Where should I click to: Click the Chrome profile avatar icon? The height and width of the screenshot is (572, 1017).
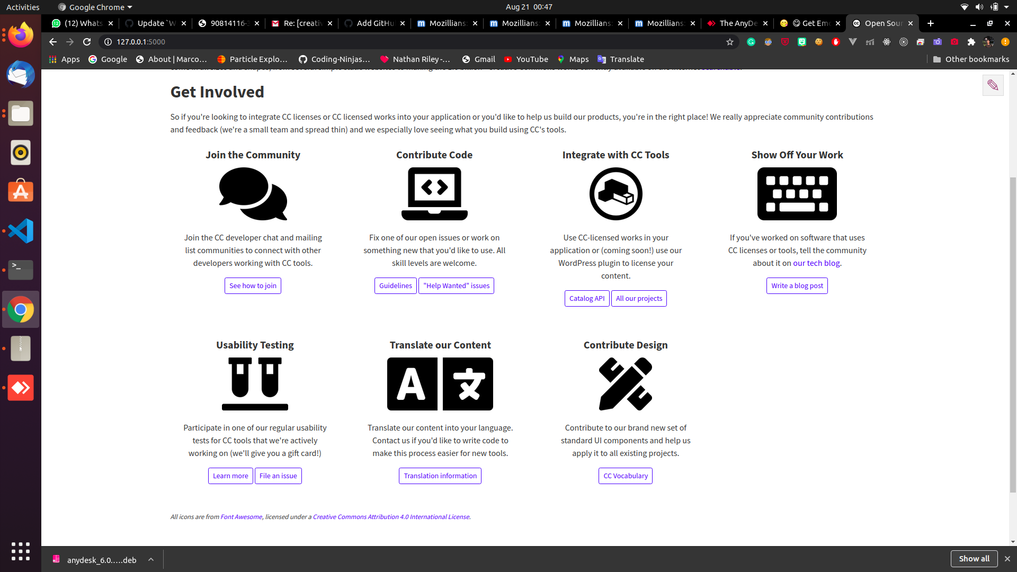point(988,42)
